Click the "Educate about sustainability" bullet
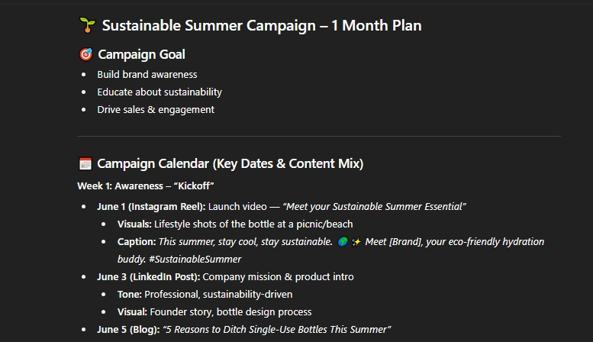Screen dimensions: 593x342 tap(160, 92)
